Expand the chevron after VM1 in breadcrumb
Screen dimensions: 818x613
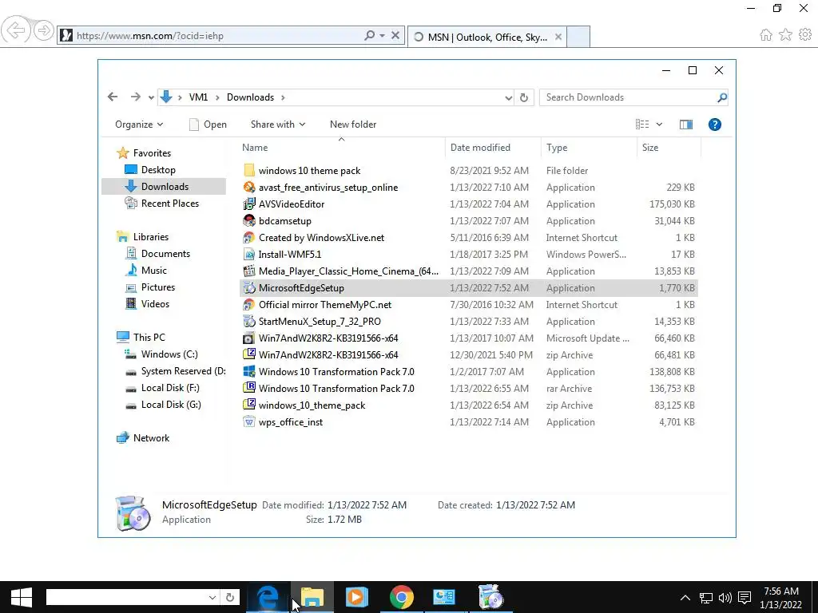pyautogui.click(x=217, y=97)
